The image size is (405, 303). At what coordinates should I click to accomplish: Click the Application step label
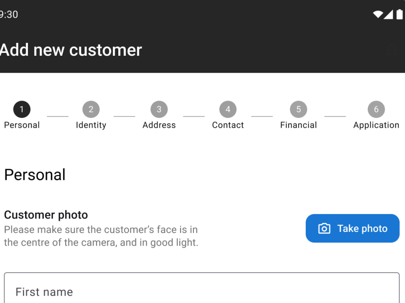pos(376,125)
